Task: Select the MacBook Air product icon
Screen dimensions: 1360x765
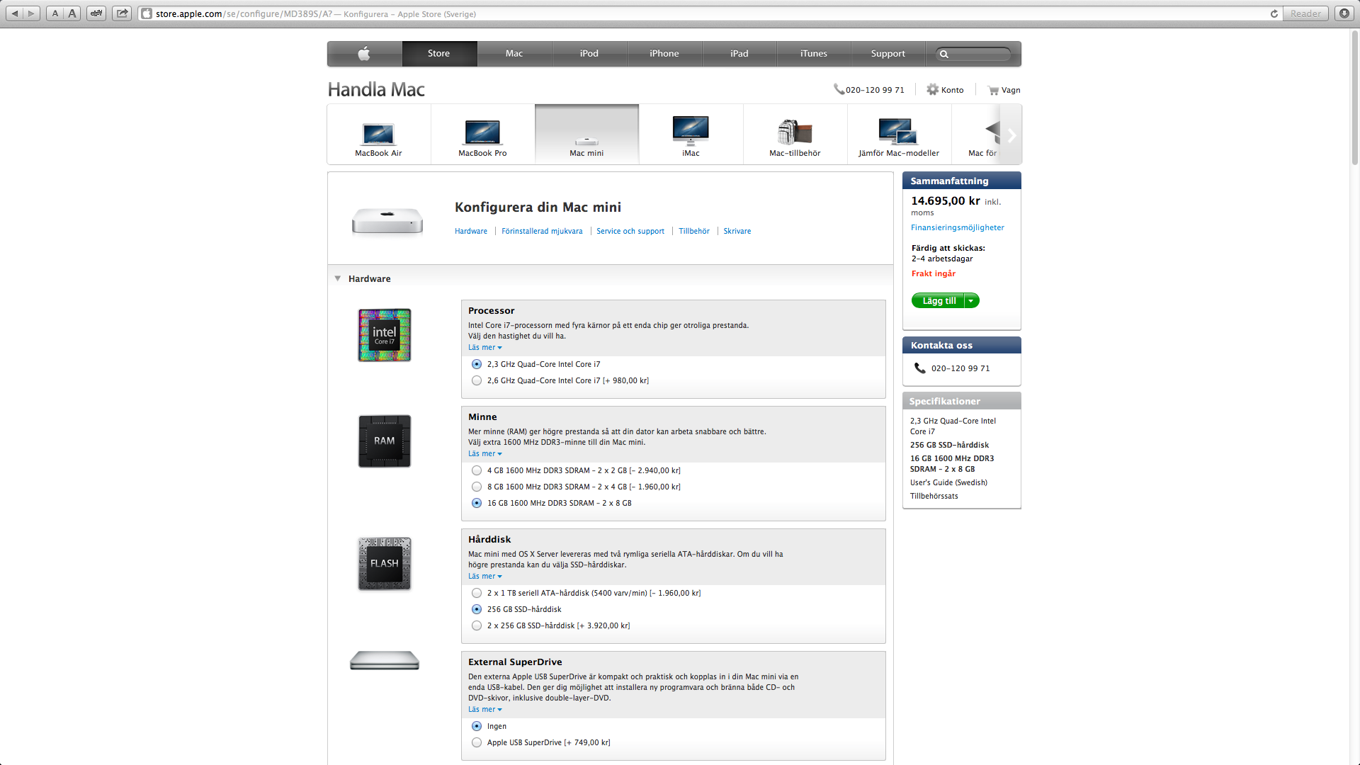Action: tap(378, 133)
